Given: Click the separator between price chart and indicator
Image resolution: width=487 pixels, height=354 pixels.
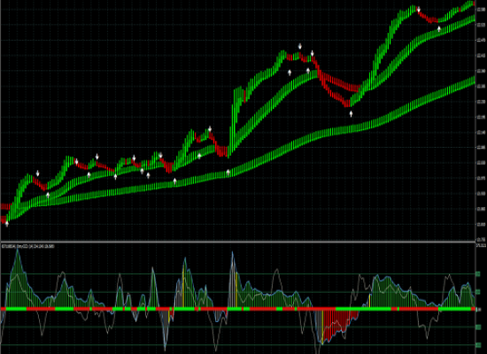Looking at the screenshot, I should point(238,242).
